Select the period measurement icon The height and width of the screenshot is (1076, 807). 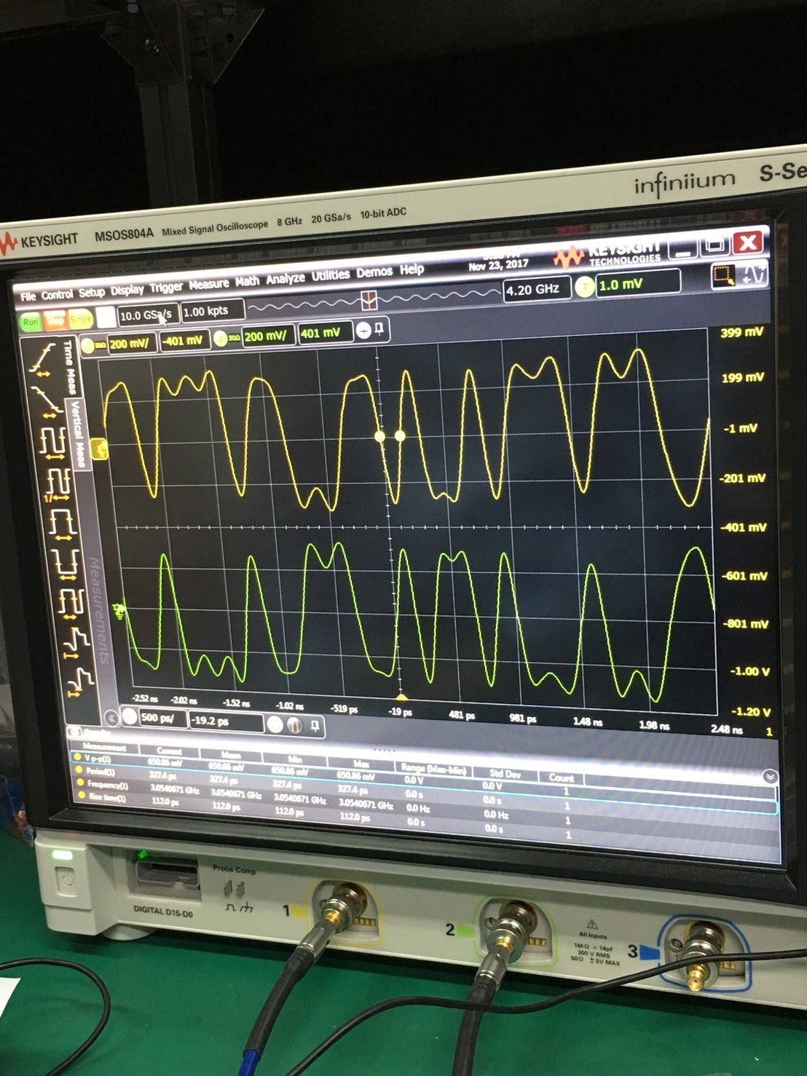point(52,443)
